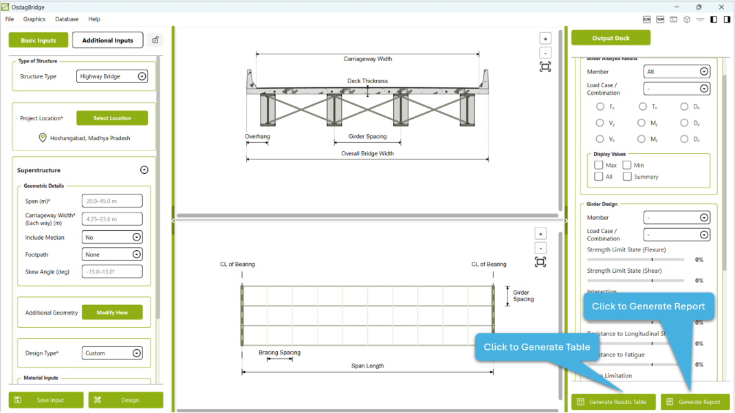
Task: Click the Select Location button
Action: click(112, 118)
